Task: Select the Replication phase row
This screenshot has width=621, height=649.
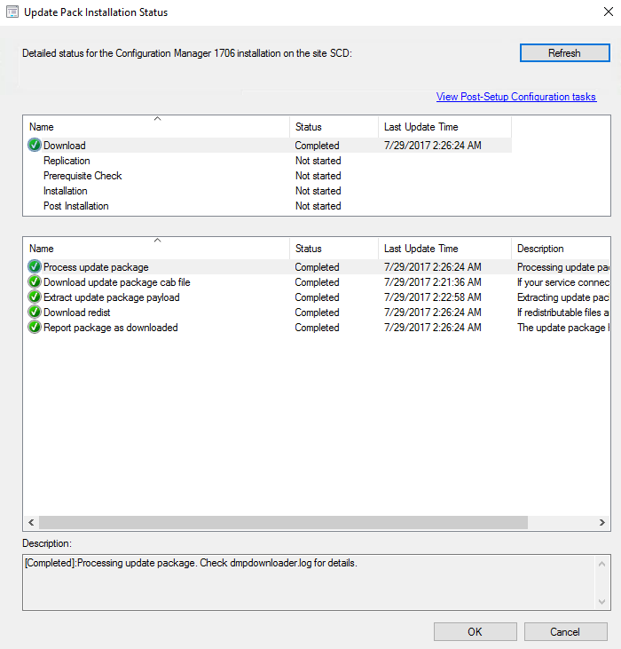Action: 268,161
